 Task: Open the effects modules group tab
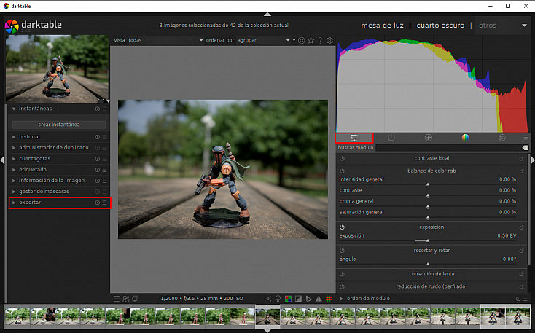tap(502, 138)
